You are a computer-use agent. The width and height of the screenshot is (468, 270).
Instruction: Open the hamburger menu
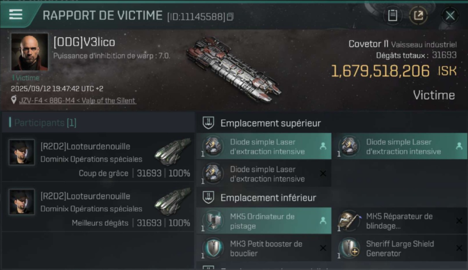pos(16,14)
